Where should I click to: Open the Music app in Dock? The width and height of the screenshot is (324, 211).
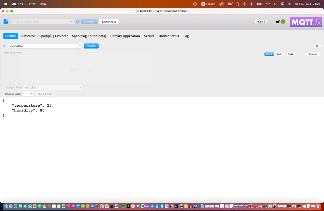(x=68, y=206)
